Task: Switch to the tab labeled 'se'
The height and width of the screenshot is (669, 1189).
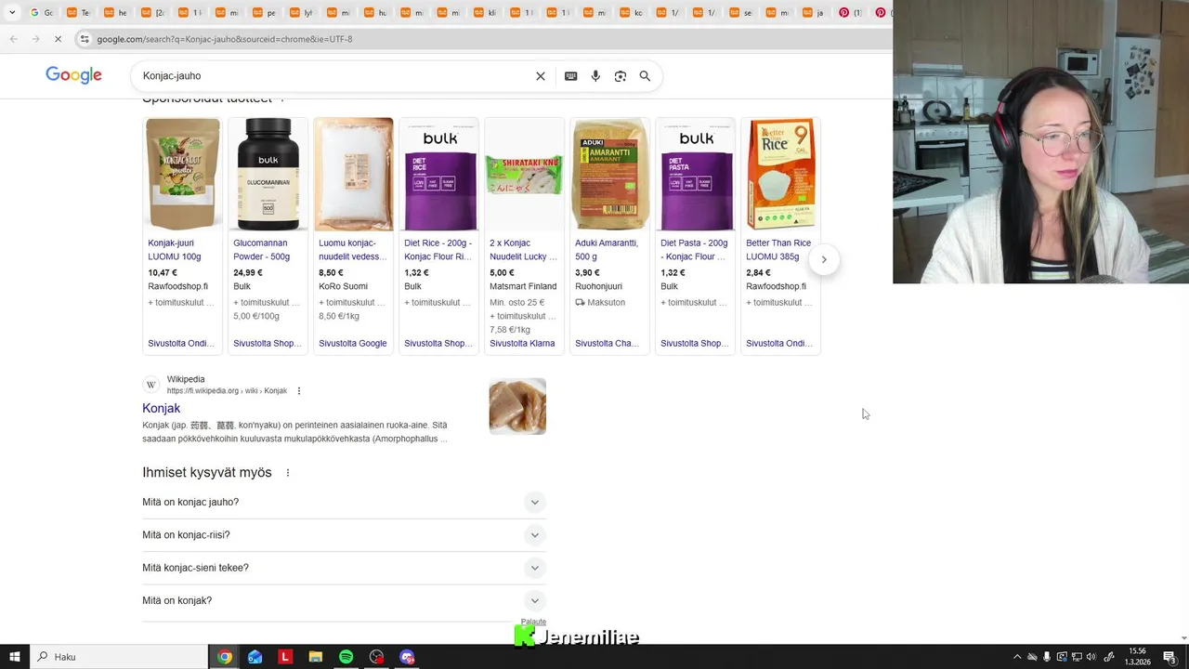Action: (741, 13)
